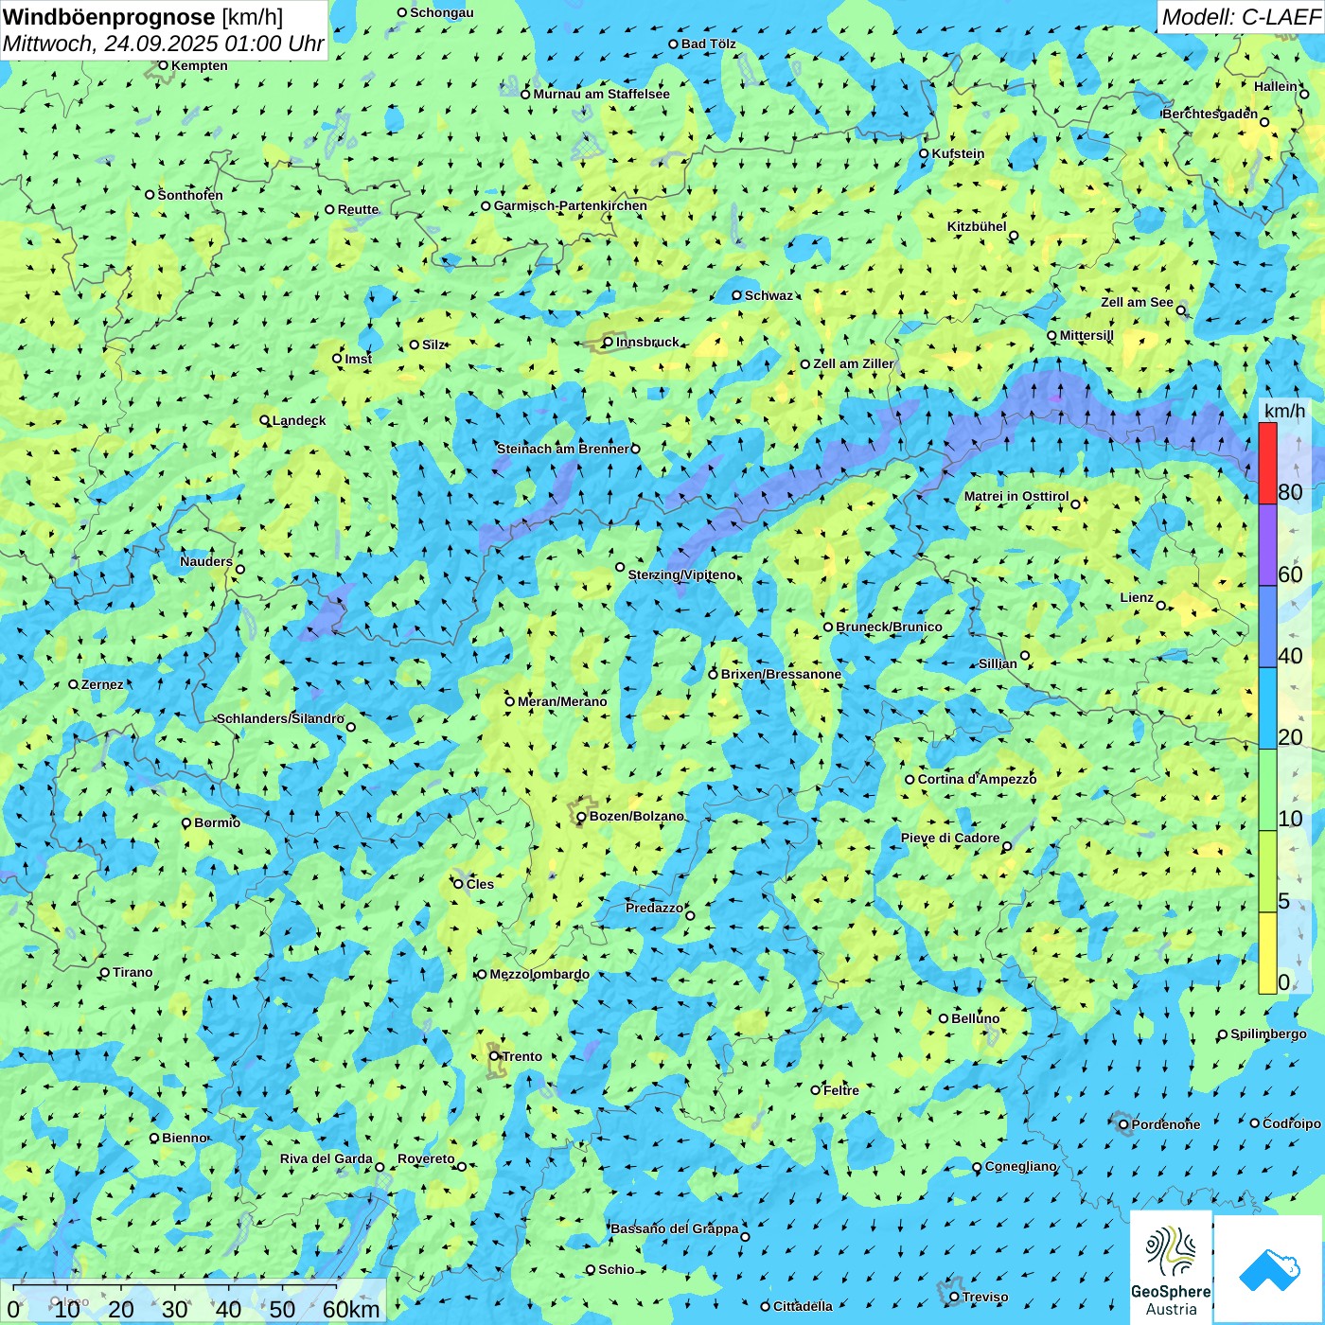1325x1325 pixels.
Task: Click the Bozen/Bolzano city marker
Action: (x=581, y=817)
